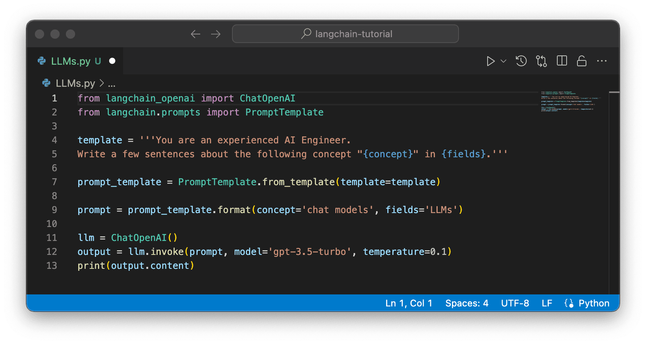Screen dimensions: 646x344
Task: Click ChatOpenAI on import line 1
Action: 268,98
